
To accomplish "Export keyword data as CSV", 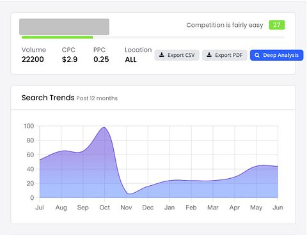I will (x=177, y=55).
